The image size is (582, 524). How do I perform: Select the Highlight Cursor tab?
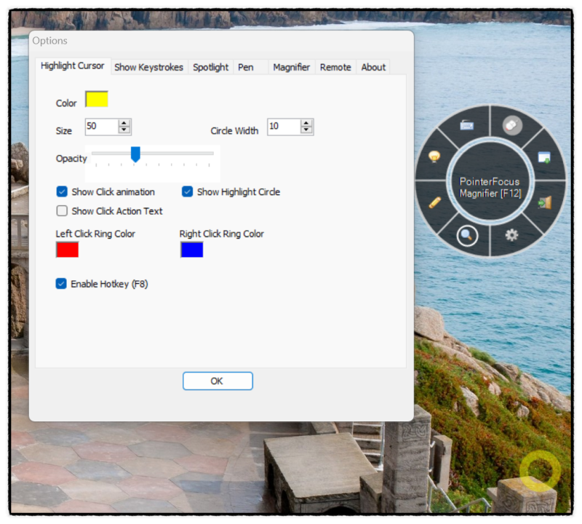coord(73,65)
